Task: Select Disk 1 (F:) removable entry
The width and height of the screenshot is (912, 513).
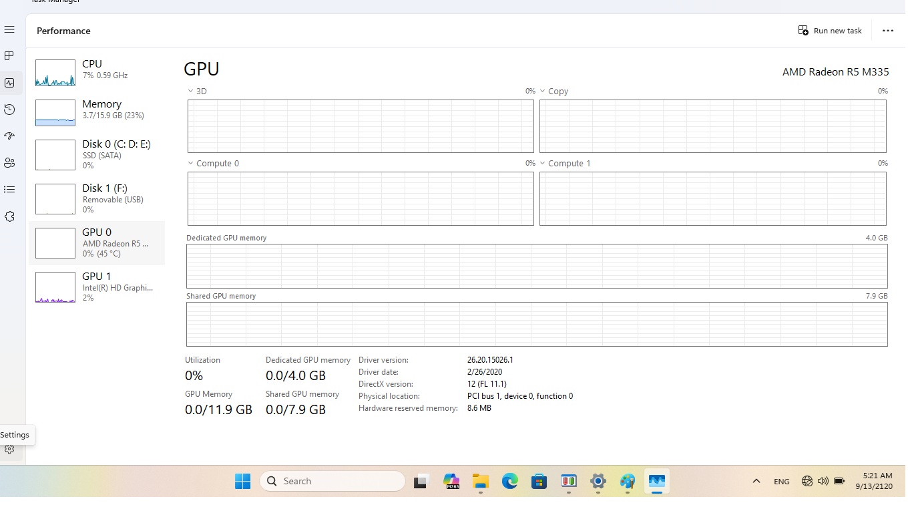Action: (97, 198)
